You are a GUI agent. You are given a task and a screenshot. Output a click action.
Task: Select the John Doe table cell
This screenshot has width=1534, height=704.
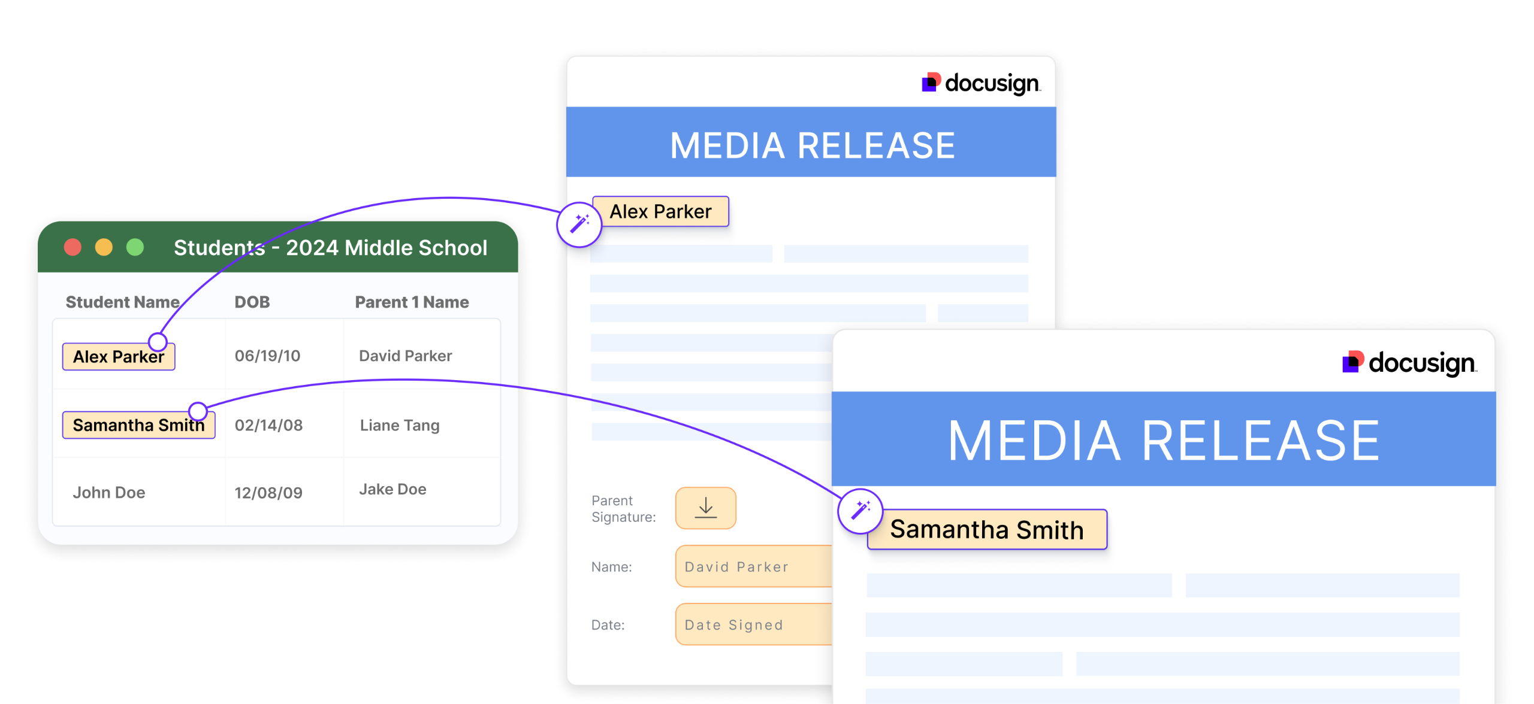click(109, 493)
